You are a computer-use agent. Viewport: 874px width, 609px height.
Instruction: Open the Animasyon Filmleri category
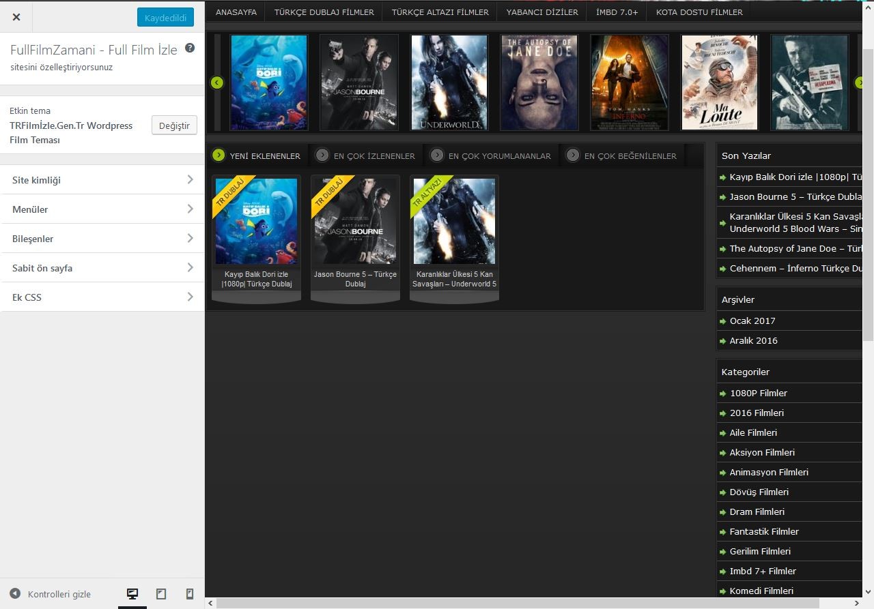(x=769, y=472)
